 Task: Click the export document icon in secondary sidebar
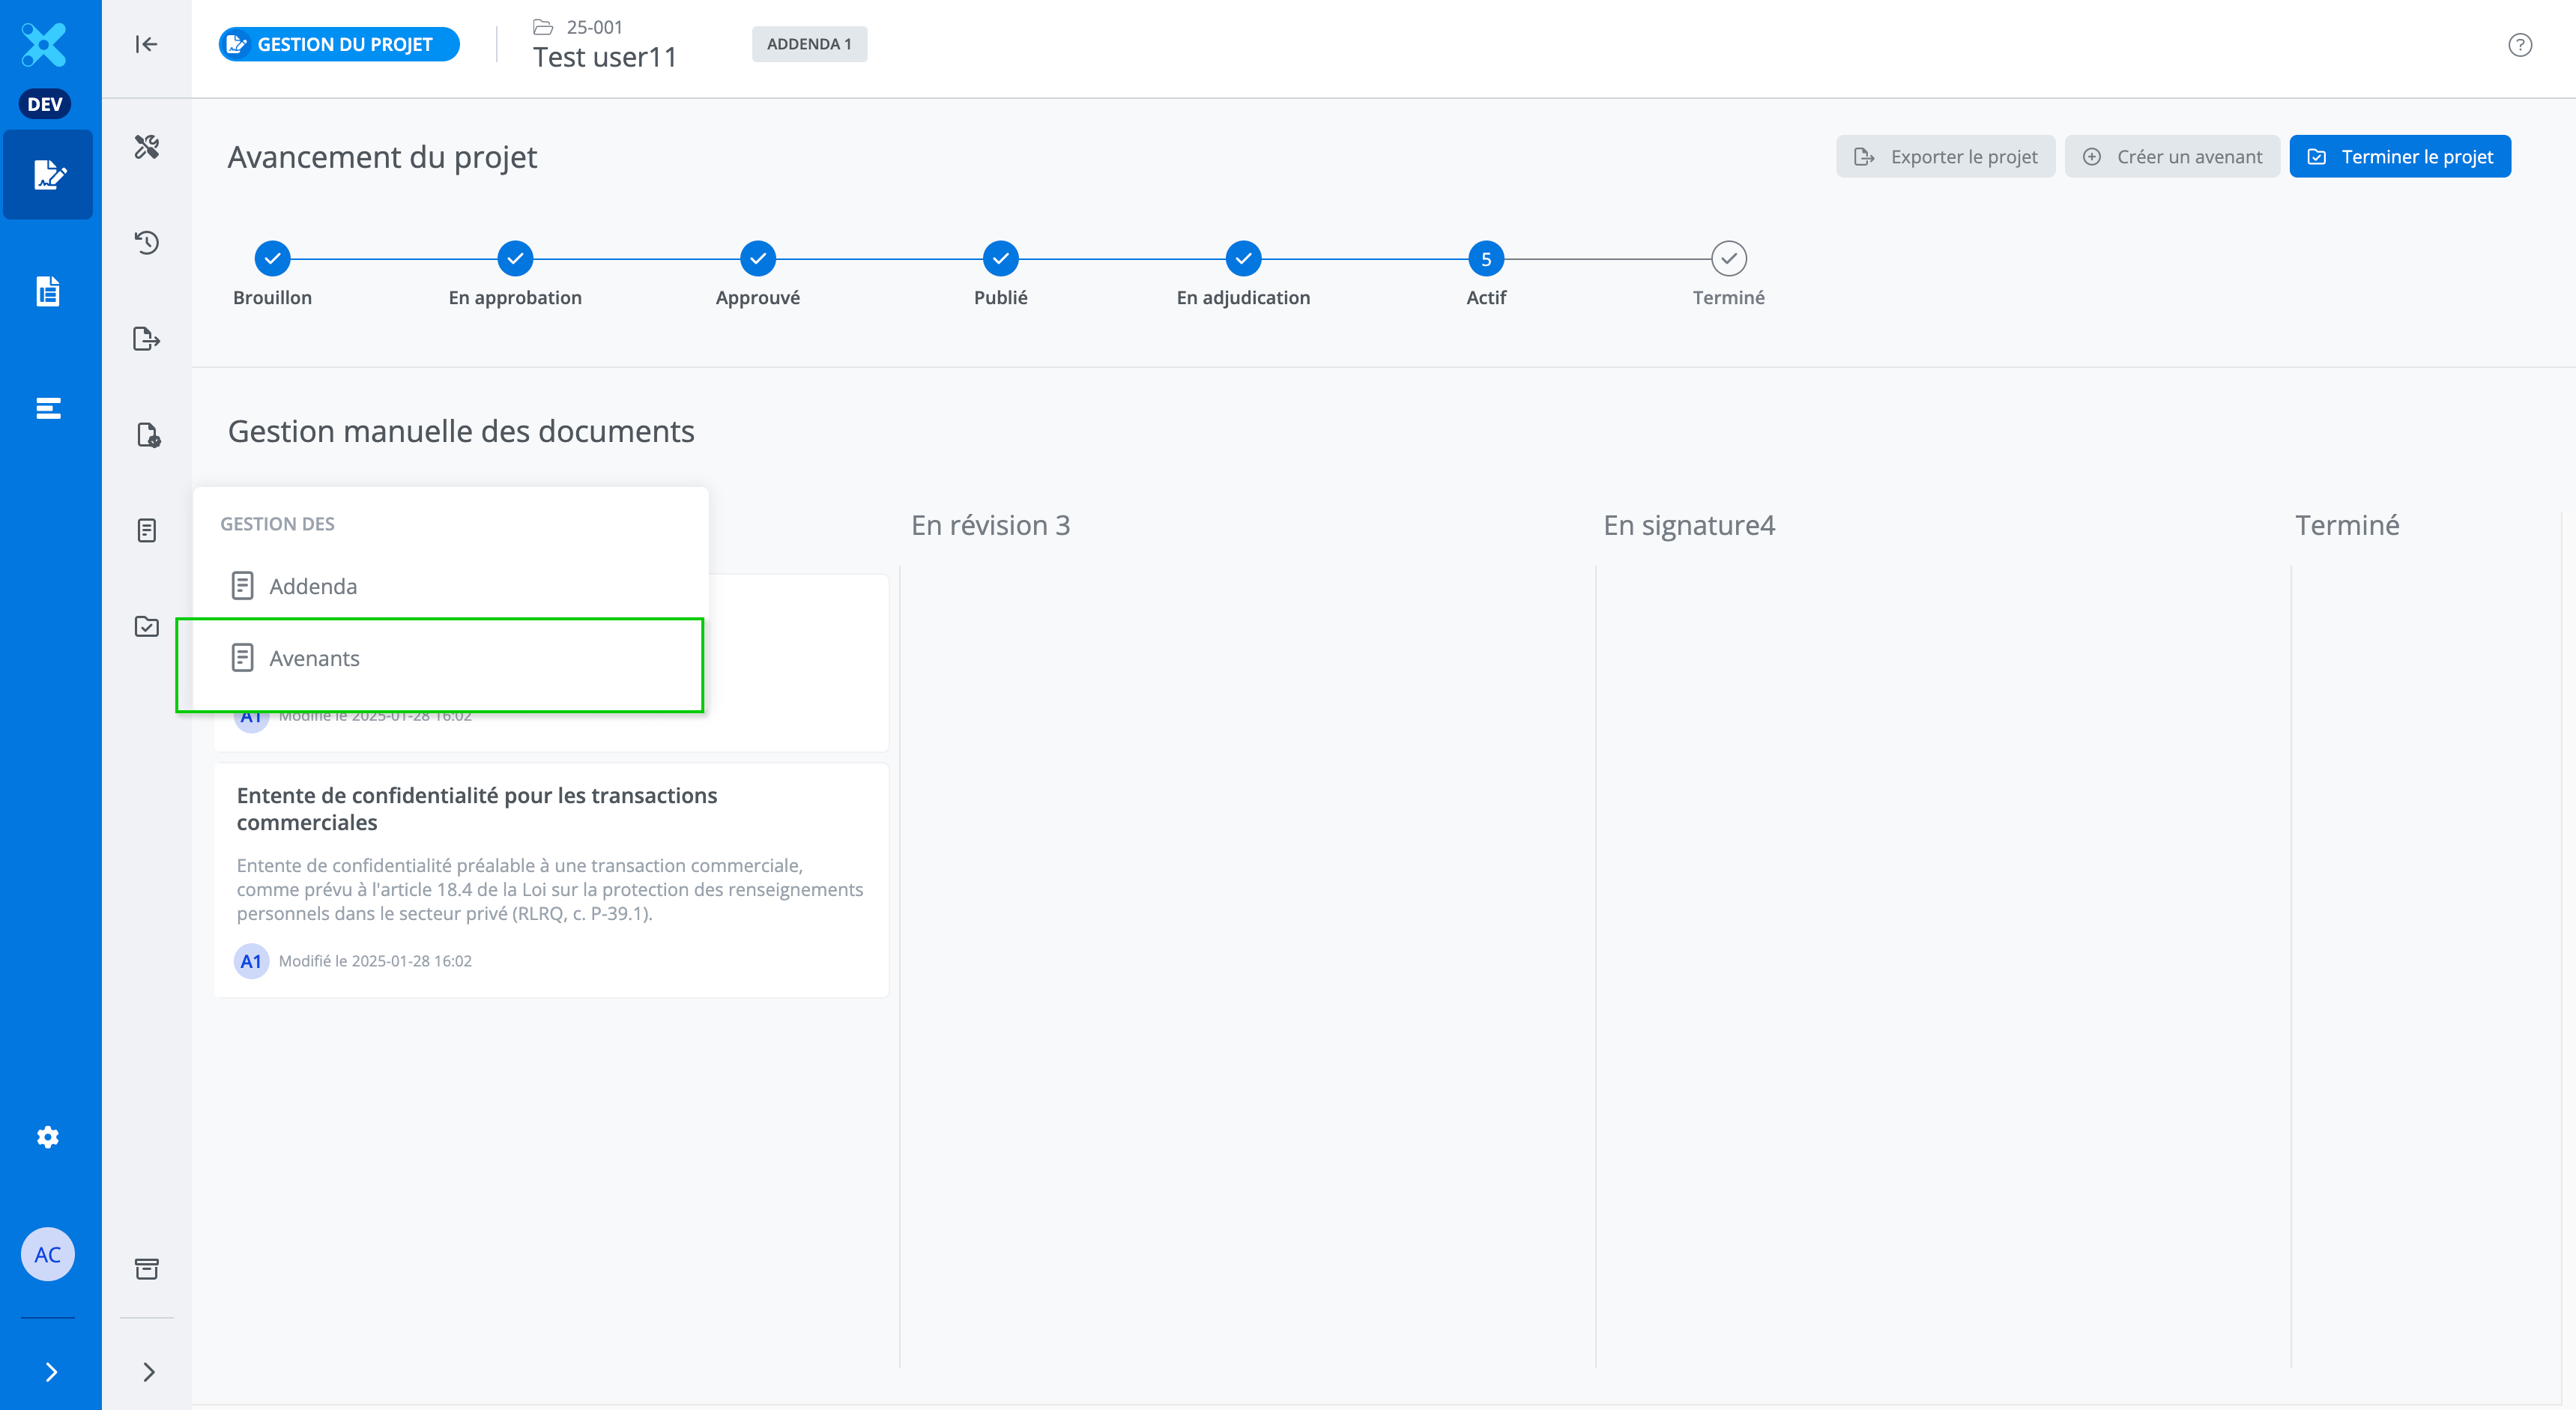147,339
